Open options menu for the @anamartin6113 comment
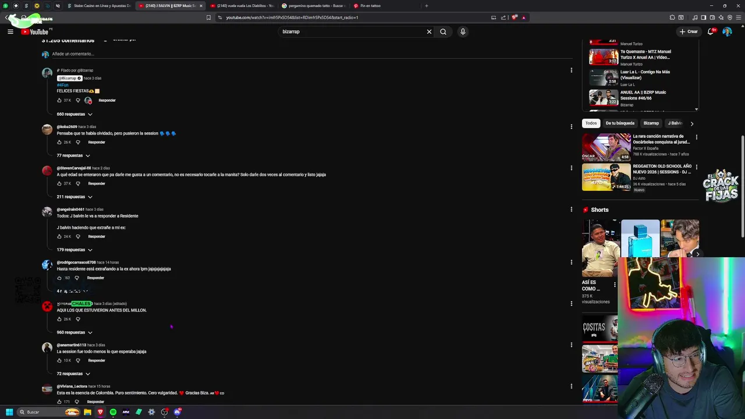The width and height of the screenshot is (745, 419). pyautogui.click(x=571, y=345)
